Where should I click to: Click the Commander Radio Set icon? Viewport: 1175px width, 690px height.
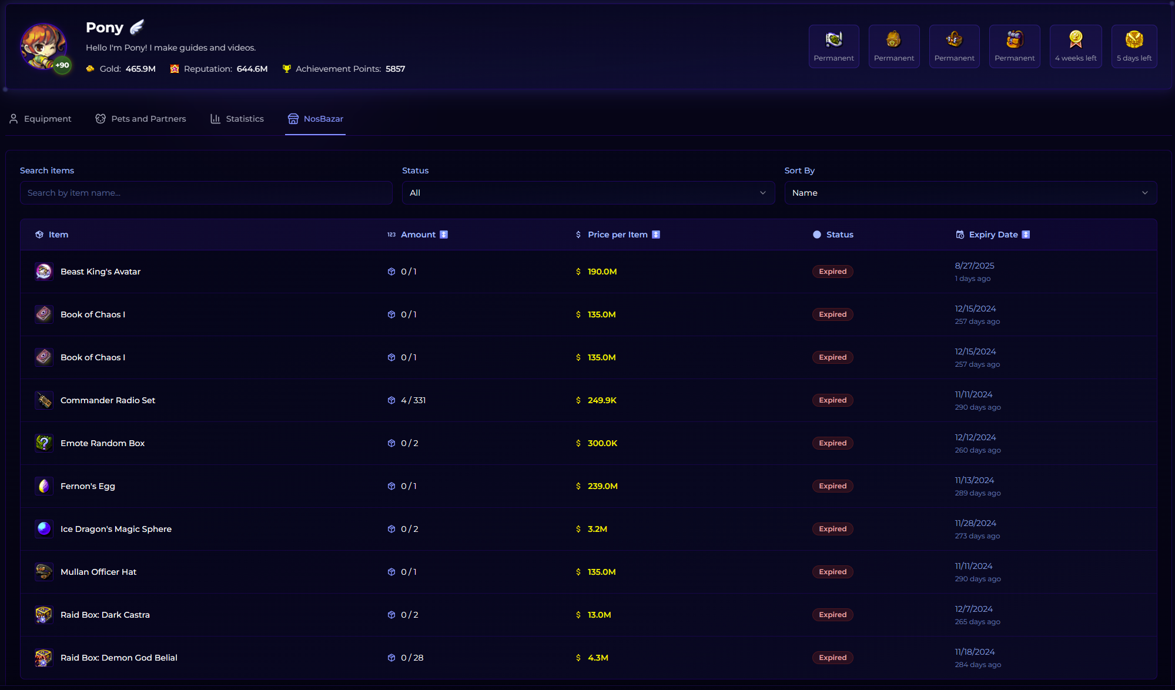coord(43,400)
